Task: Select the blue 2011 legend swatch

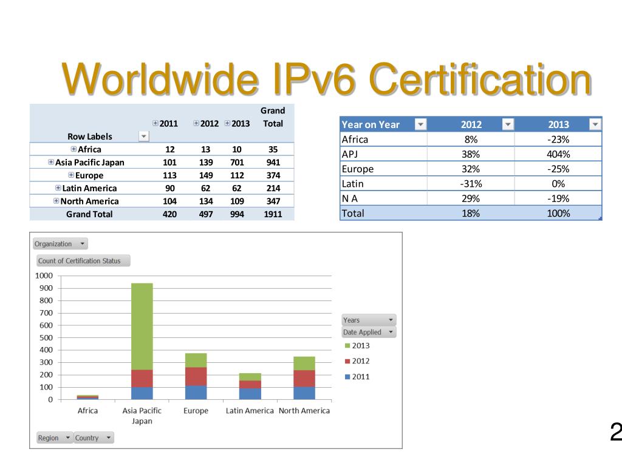Action: [347, 376]
